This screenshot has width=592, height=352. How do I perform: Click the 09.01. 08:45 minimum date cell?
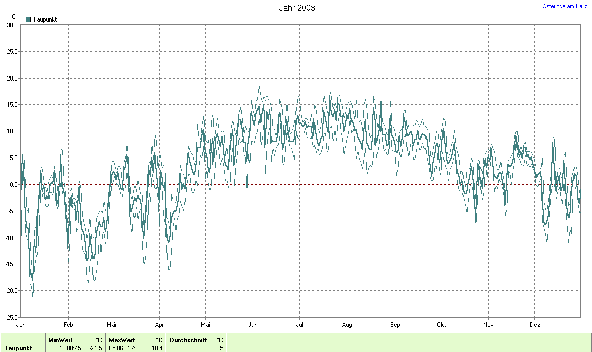[x=64, y=348]
